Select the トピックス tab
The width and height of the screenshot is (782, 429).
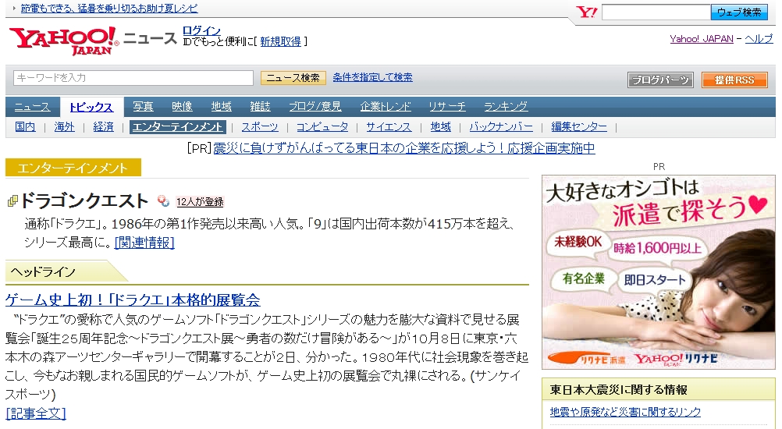click(91, 107)
